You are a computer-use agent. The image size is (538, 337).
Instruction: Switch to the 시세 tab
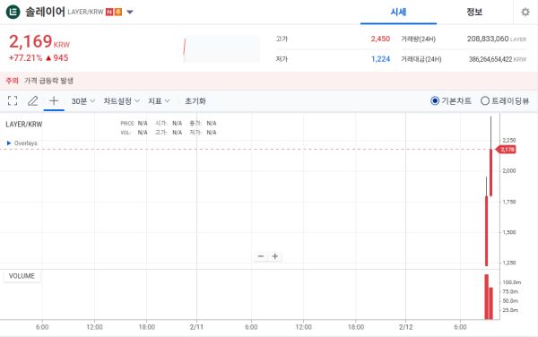point(398,12)
